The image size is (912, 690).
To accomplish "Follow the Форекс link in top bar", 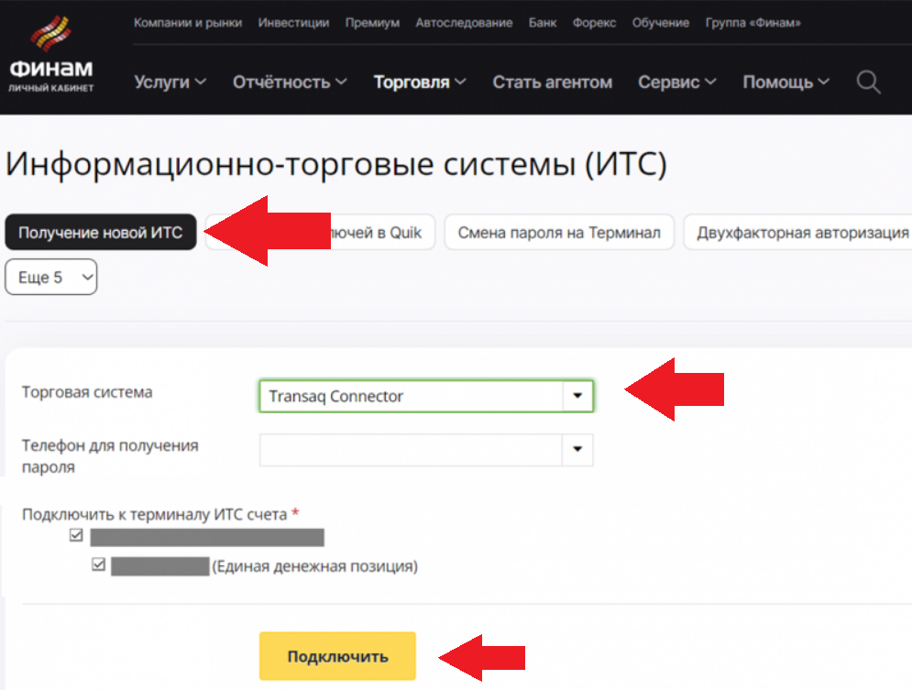I will coord(592,23).
